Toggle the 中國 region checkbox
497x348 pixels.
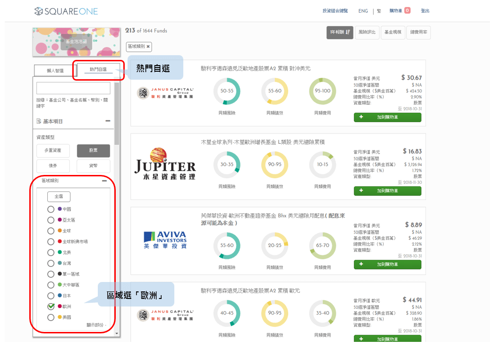tap(51, 209)
